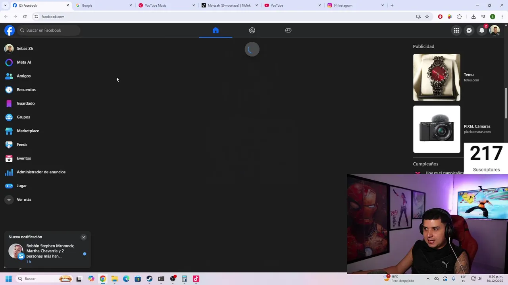
Task: Show hidden system tray icons chevron
Action: click(x=428, y=279)
